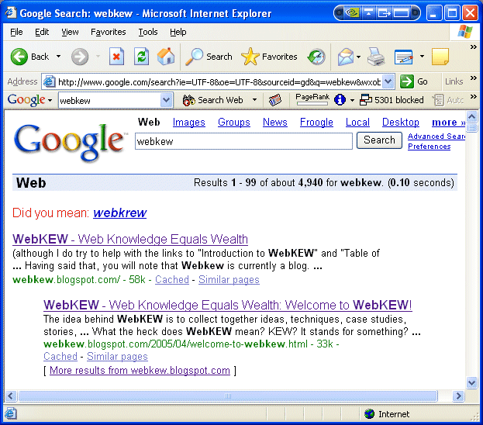Image resolution: width=483 pixels, height=425 pixels.
Task: Open the Edit menu
Action: (42, 32)
